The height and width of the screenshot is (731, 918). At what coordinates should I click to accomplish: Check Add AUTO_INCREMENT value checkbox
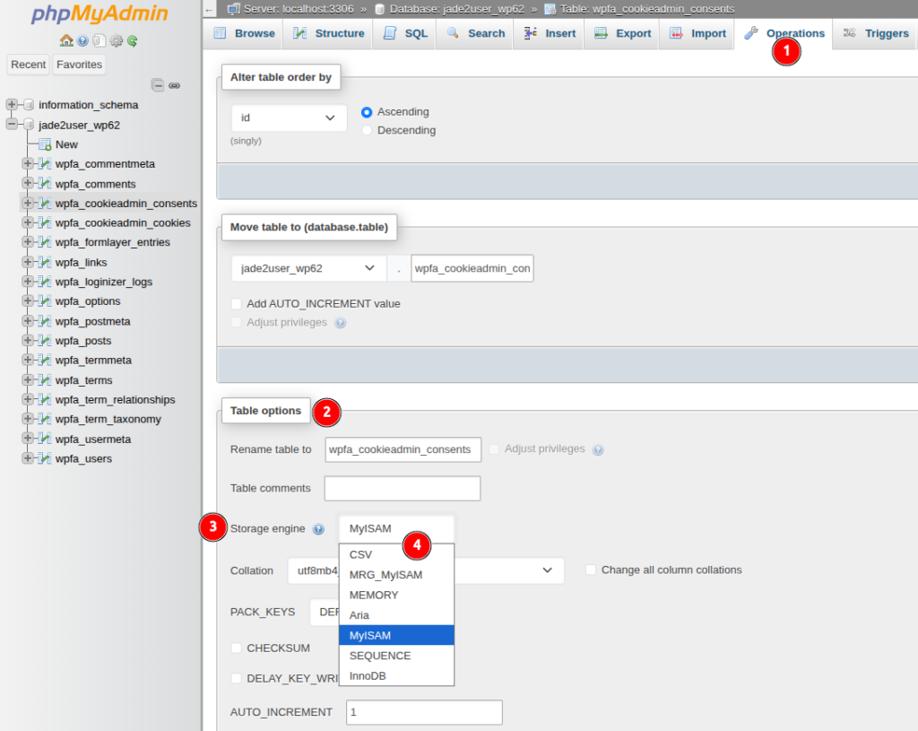pos(236,303)
